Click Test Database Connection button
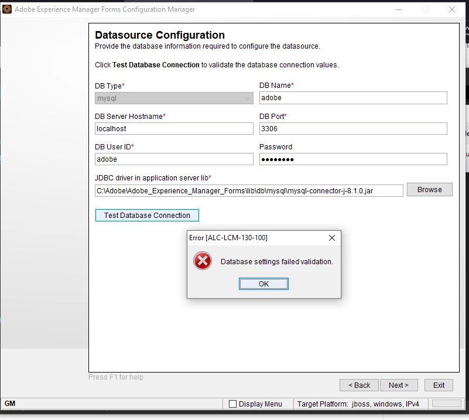This screenshot has width=469, height=420. tap(147, 215)
